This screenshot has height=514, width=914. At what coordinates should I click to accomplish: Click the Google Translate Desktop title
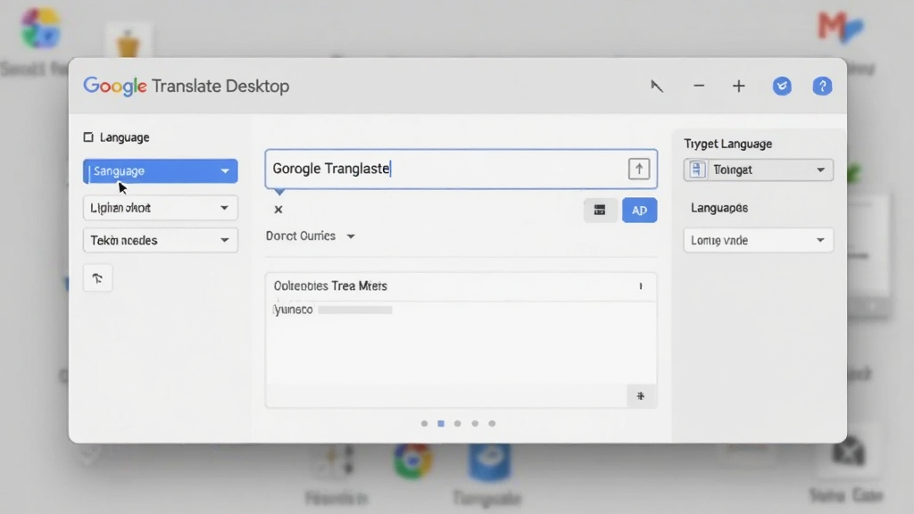tap(187, 87)
